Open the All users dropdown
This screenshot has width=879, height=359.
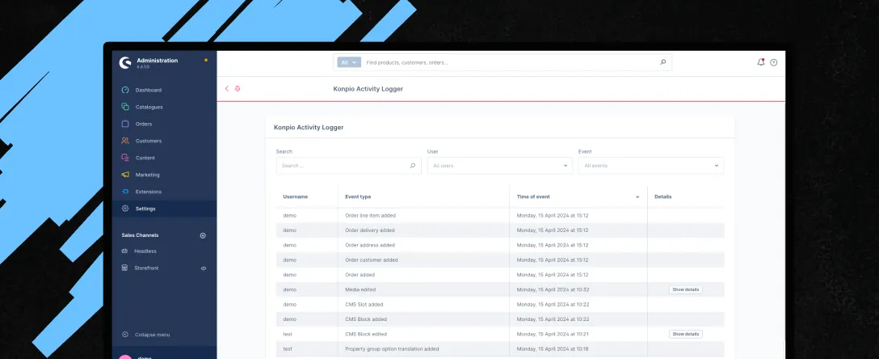coord(500,166)
